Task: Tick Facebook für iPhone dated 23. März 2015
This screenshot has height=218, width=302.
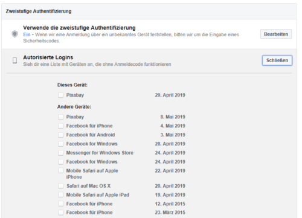Action: [60, 213]
